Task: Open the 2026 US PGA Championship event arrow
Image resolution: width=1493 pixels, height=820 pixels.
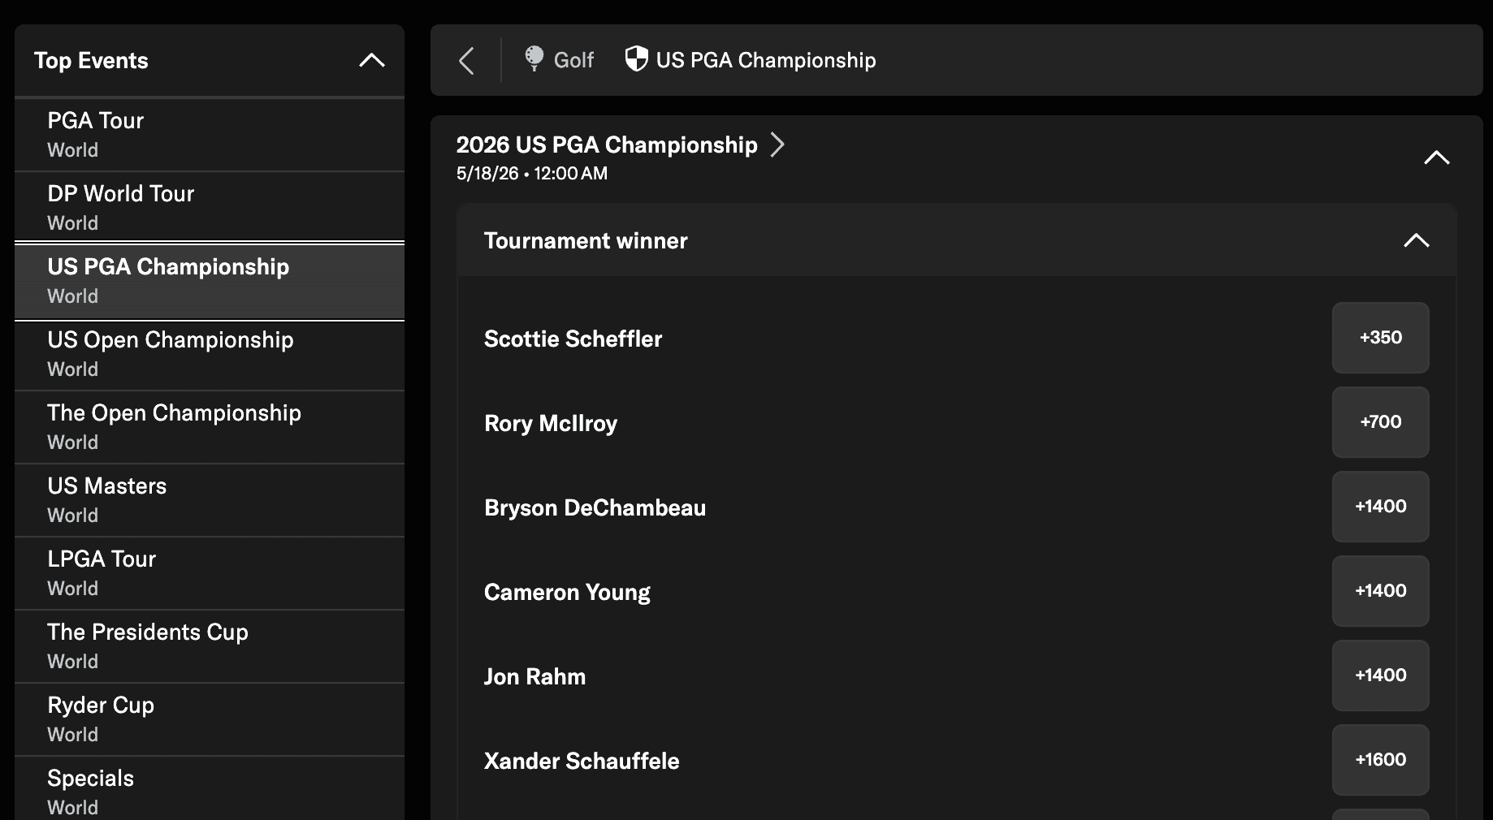Action: (777, 145)
